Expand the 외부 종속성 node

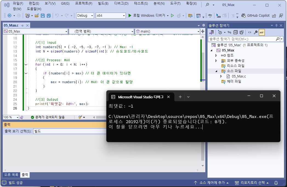216,61
